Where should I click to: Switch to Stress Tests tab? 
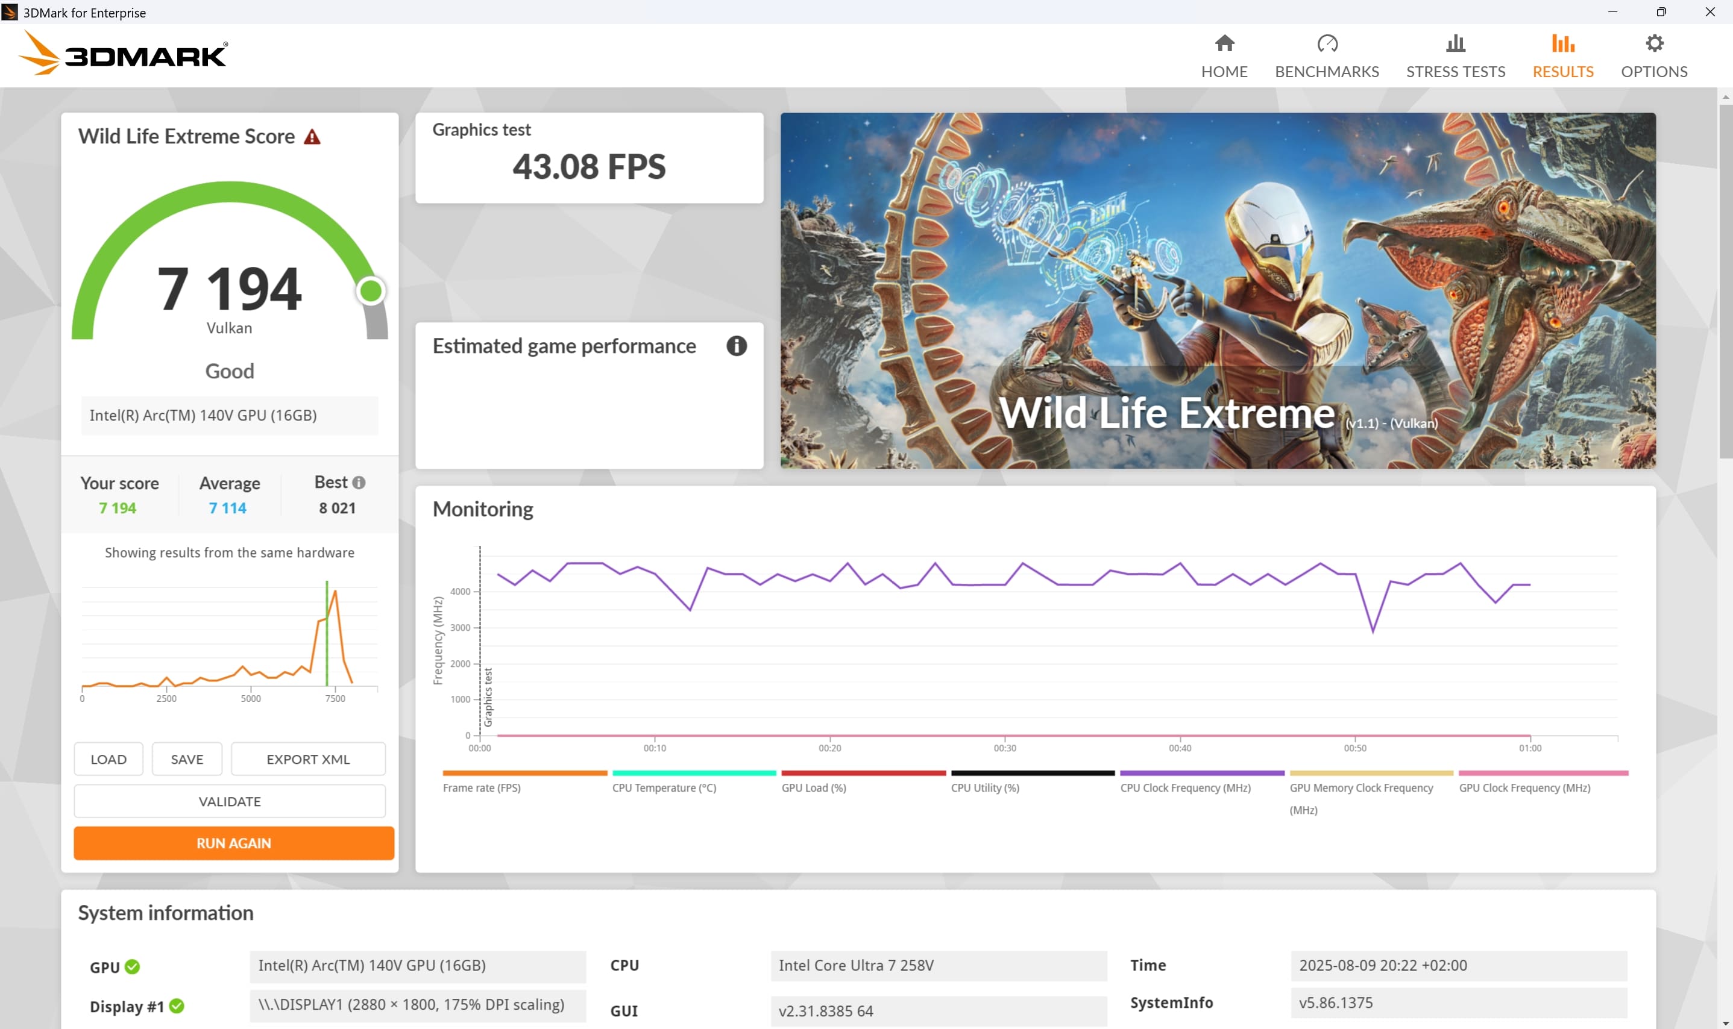point(1456,56)
